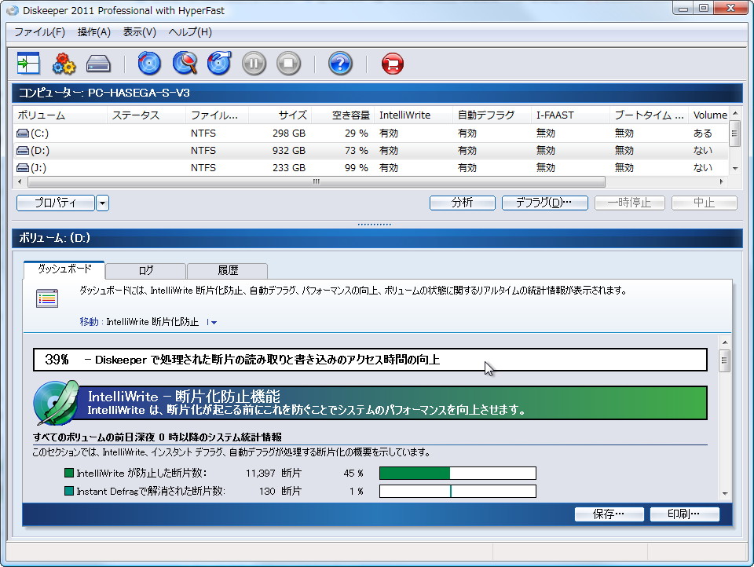The image size is (754, 567).
Task: Click the stop toolbar icon
Action: 288,63
